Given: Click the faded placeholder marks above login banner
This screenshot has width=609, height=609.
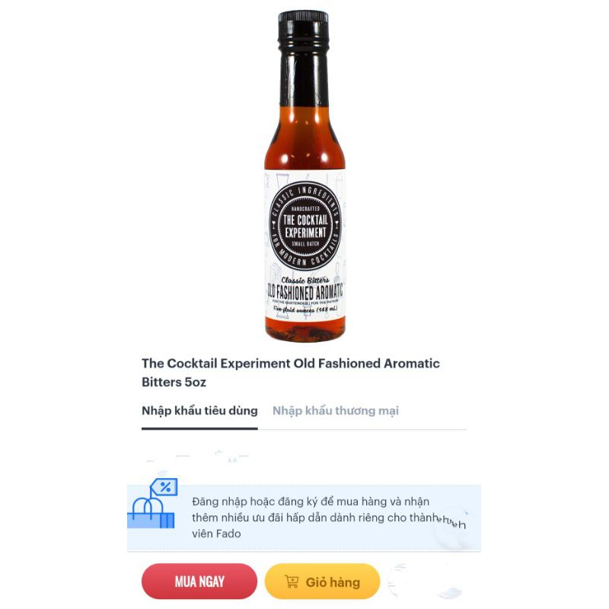Looking at the screenshot, I should [198, 458].
